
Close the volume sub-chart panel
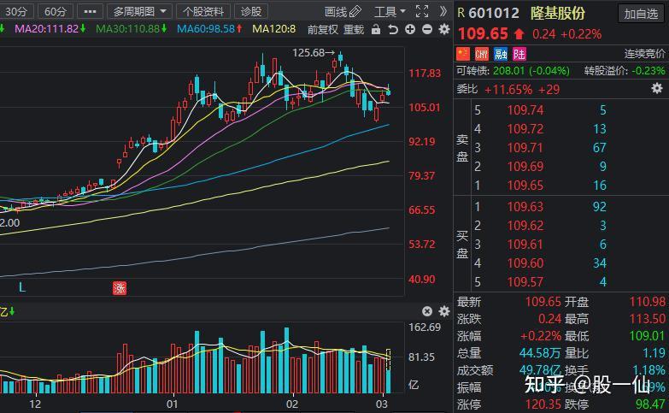427,311
